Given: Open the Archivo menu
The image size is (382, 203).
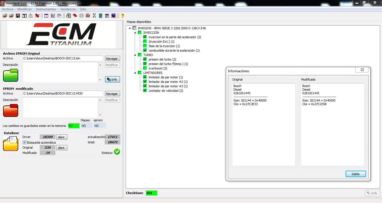Looking at the screenshot, I should 8,9.
